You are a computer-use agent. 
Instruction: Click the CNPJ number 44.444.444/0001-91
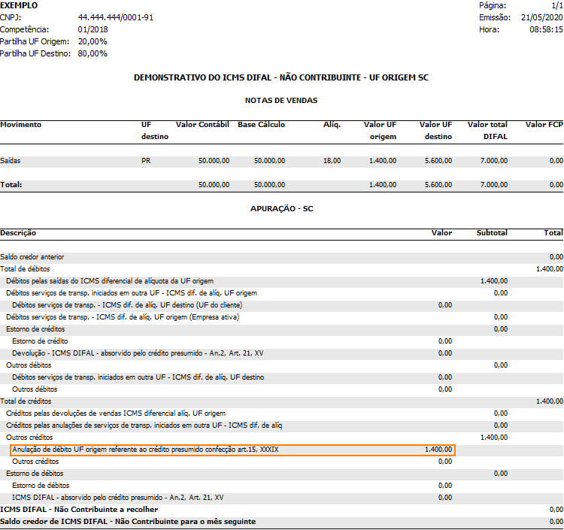point(116,17)
